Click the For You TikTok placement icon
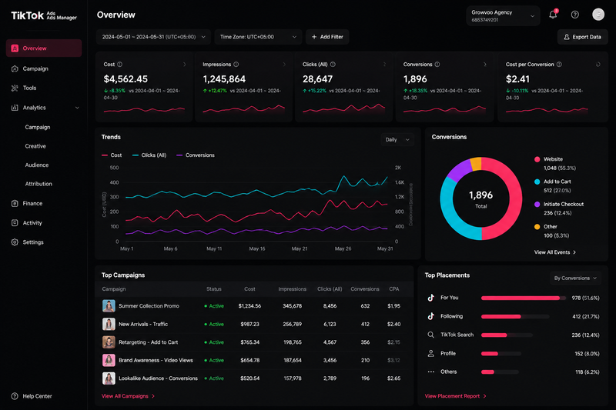The height and width of the screenshot is (410, 616). (x=431, y=298)
